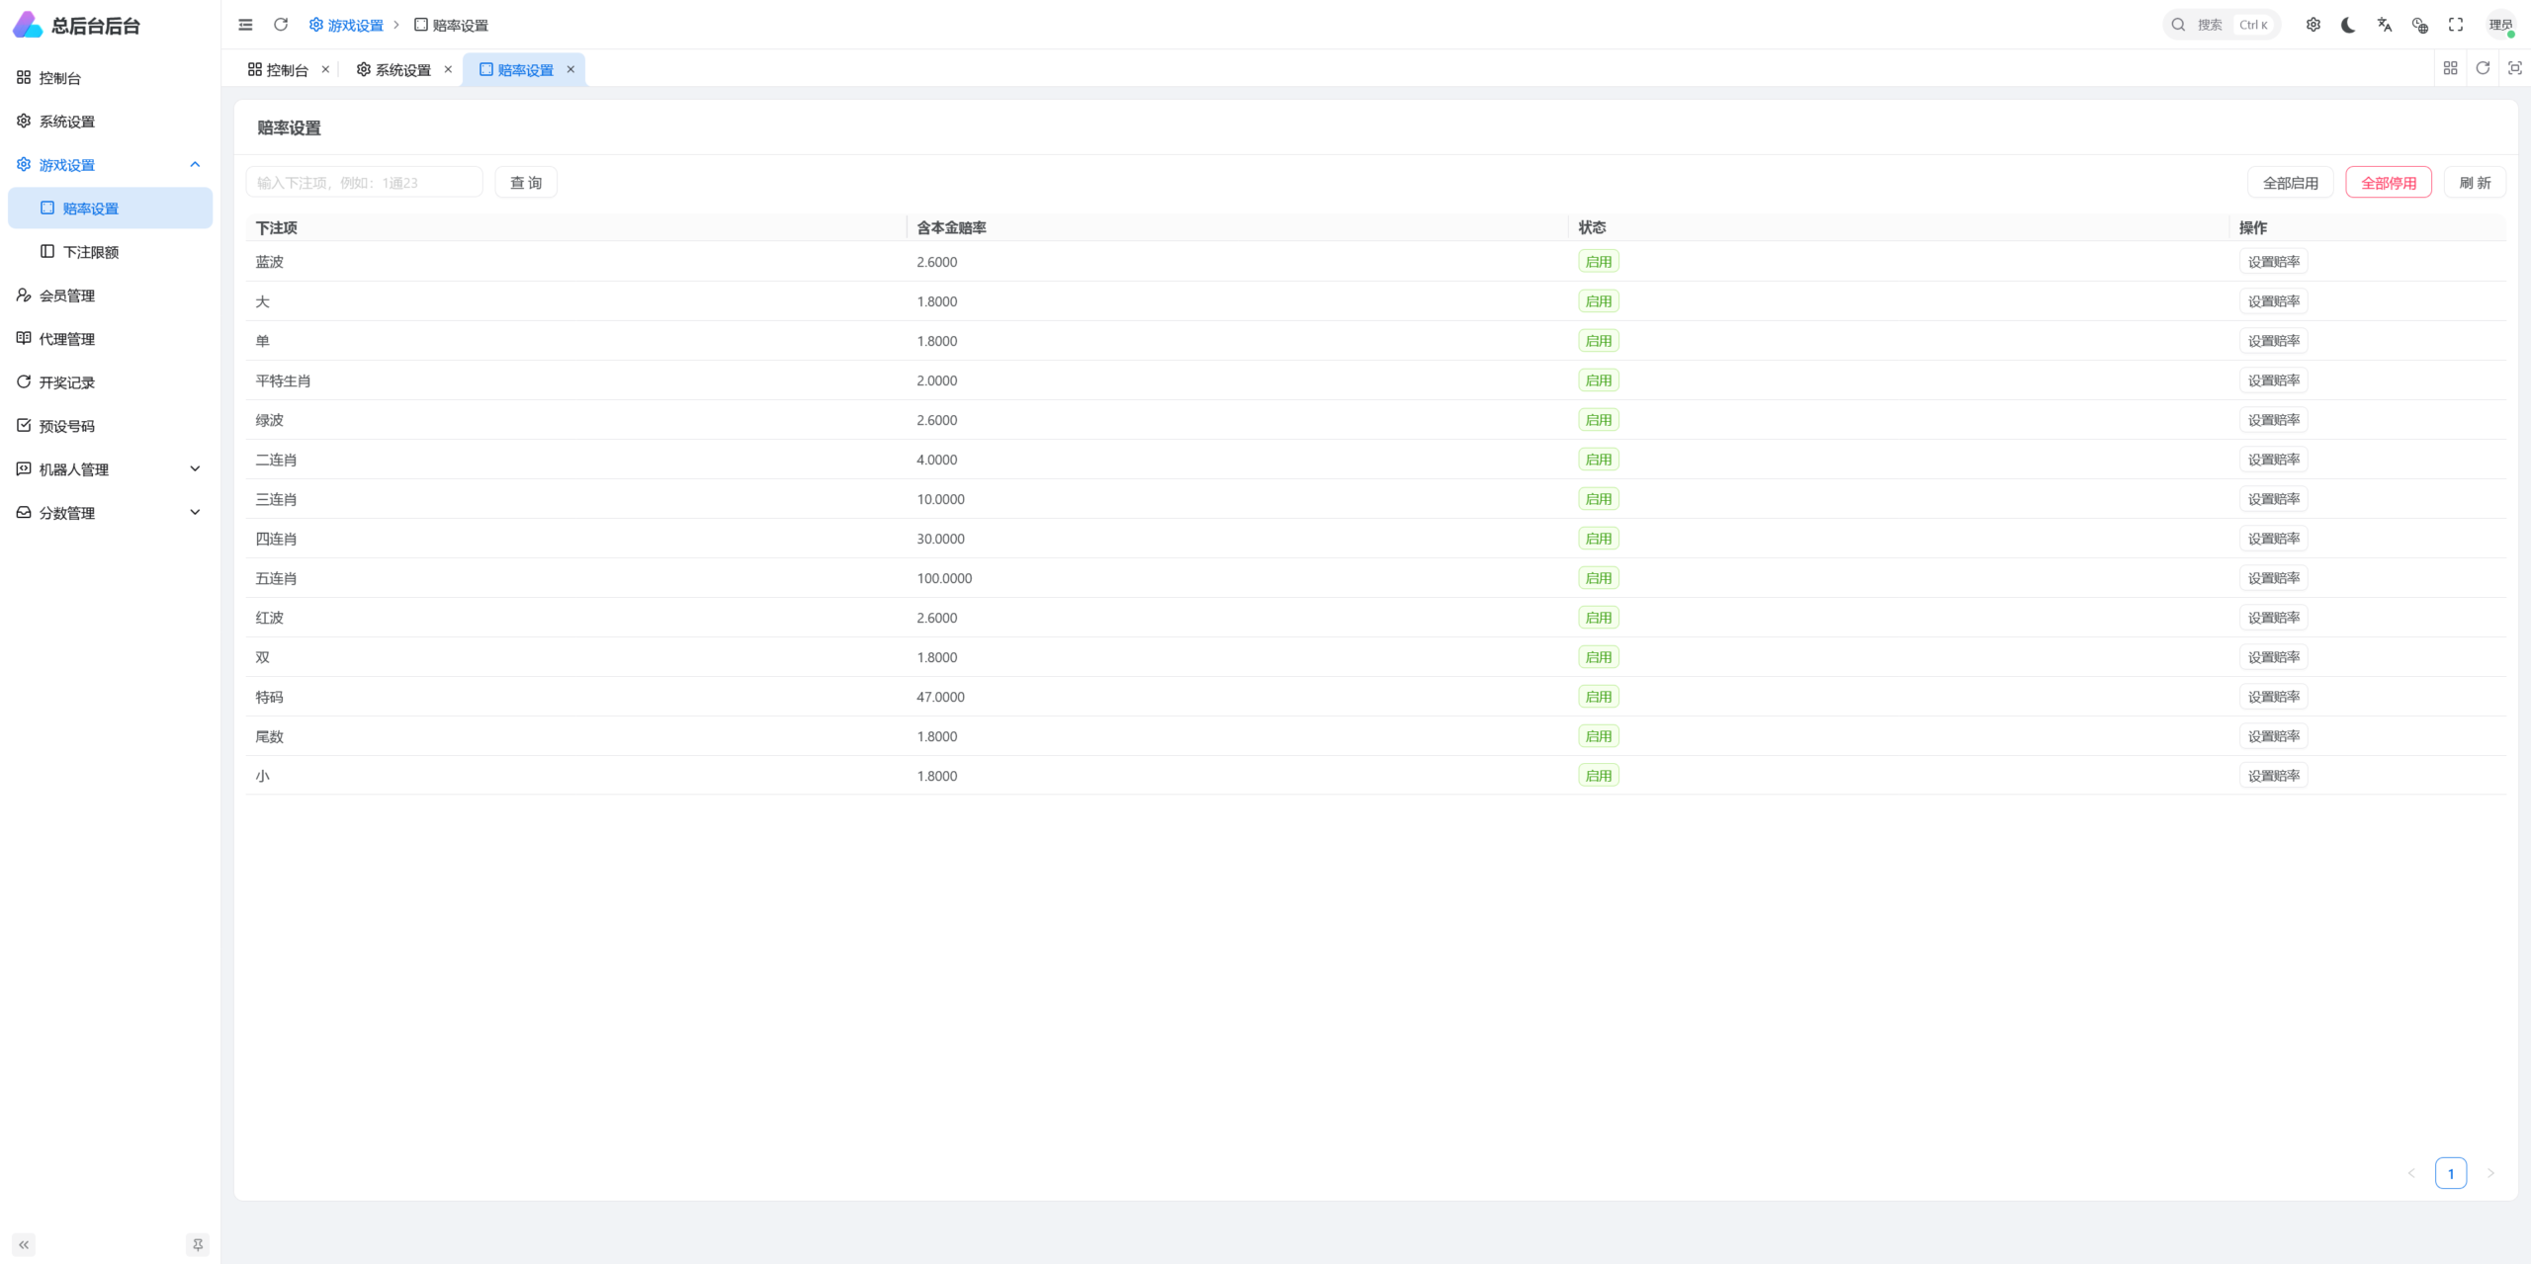This screenshot has height=1264, width=2531.
Task: Select pagination page 1
Action: coord(2451,1173)
